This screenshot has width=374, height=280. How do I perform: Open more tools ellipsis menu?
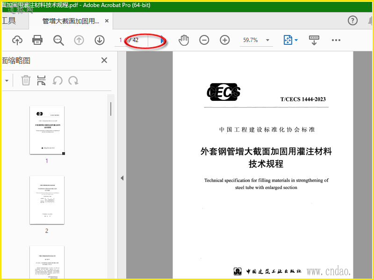[336, 40]
